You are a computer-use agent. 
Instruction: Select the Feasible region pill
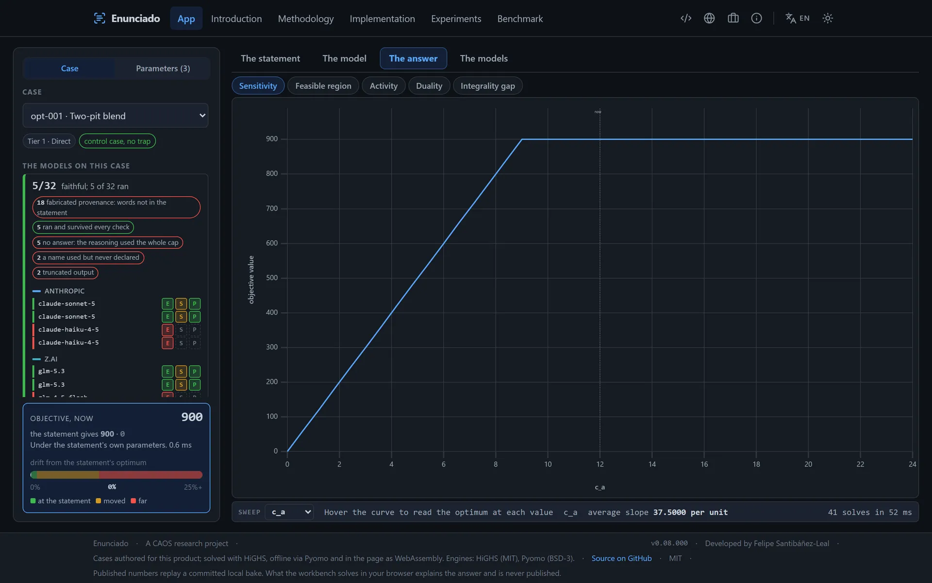323,86
